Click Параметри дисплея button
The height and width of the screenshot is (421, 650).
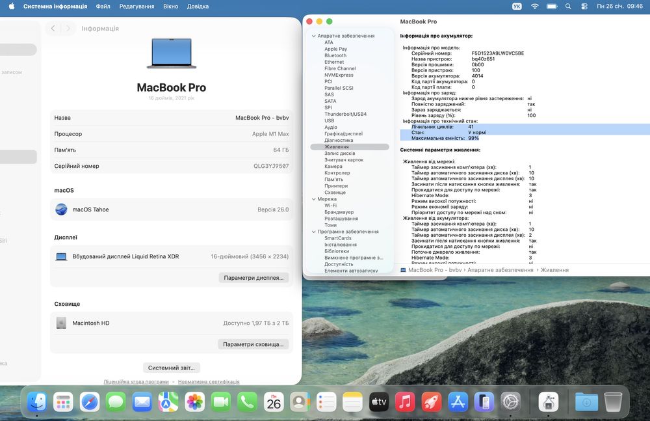click(253, 278)
